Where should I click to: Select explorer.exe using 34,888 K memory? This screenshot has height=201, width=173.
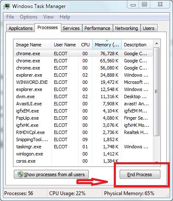pos(83,75)
